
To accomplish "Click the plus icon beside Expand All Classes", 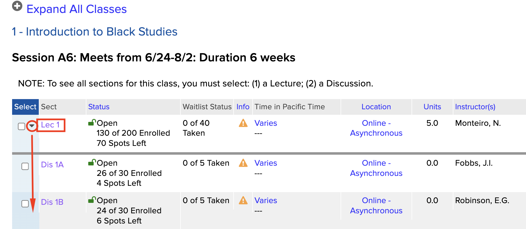I will click(x=17, y=6).
